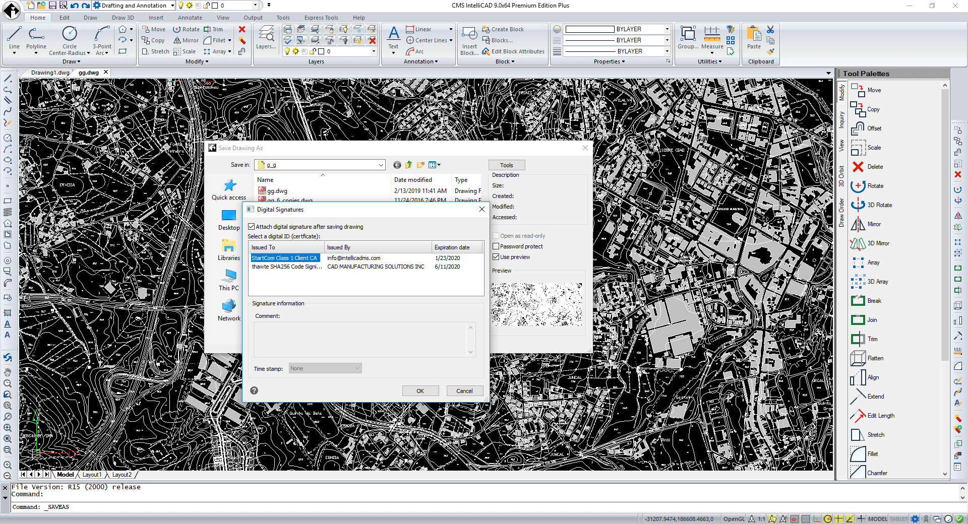This screenshot has width=968, height=524.
Task: Go back using Save dialog back arrow
Action: [397, 165]
